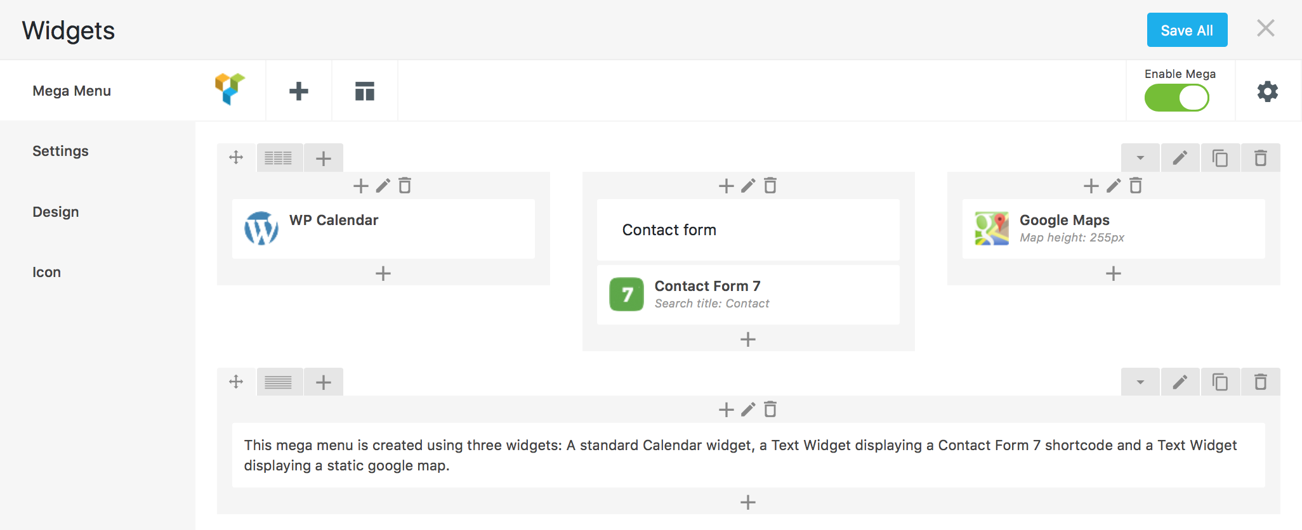
Task: Open the first row's column layout selector
Action: [279, 158]
